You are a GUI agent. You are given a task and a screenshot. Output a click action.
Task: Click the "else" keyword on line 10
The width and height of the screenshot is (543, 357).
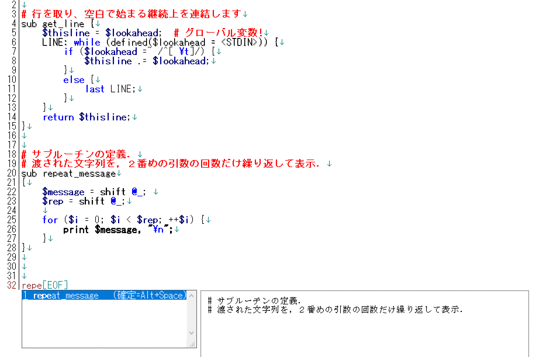pos(74,80)
